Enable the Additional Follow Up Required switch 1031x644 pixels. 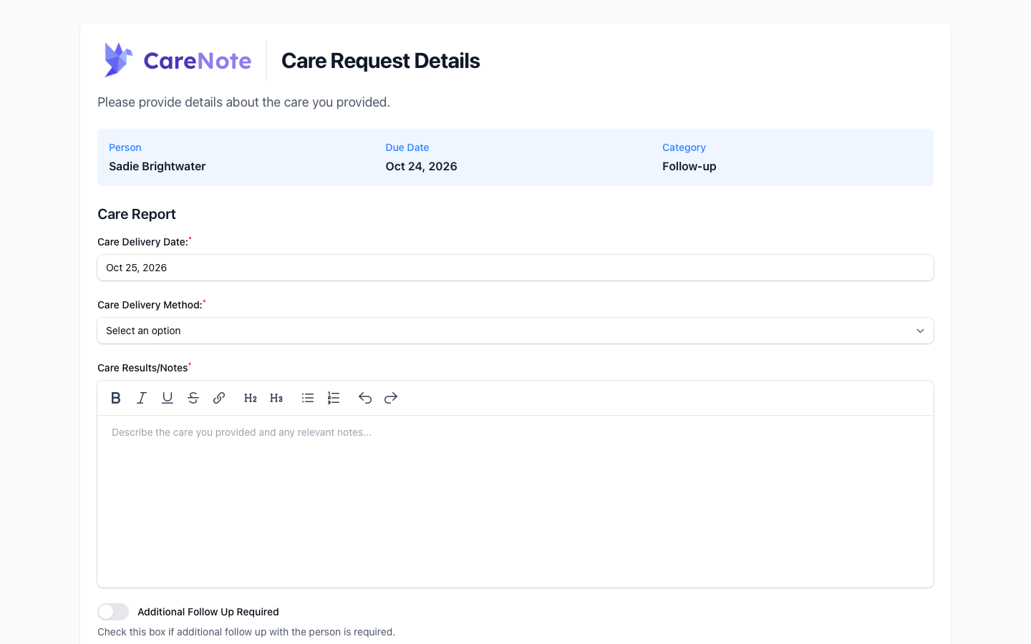pyautogui.click(x=113, y=612)
